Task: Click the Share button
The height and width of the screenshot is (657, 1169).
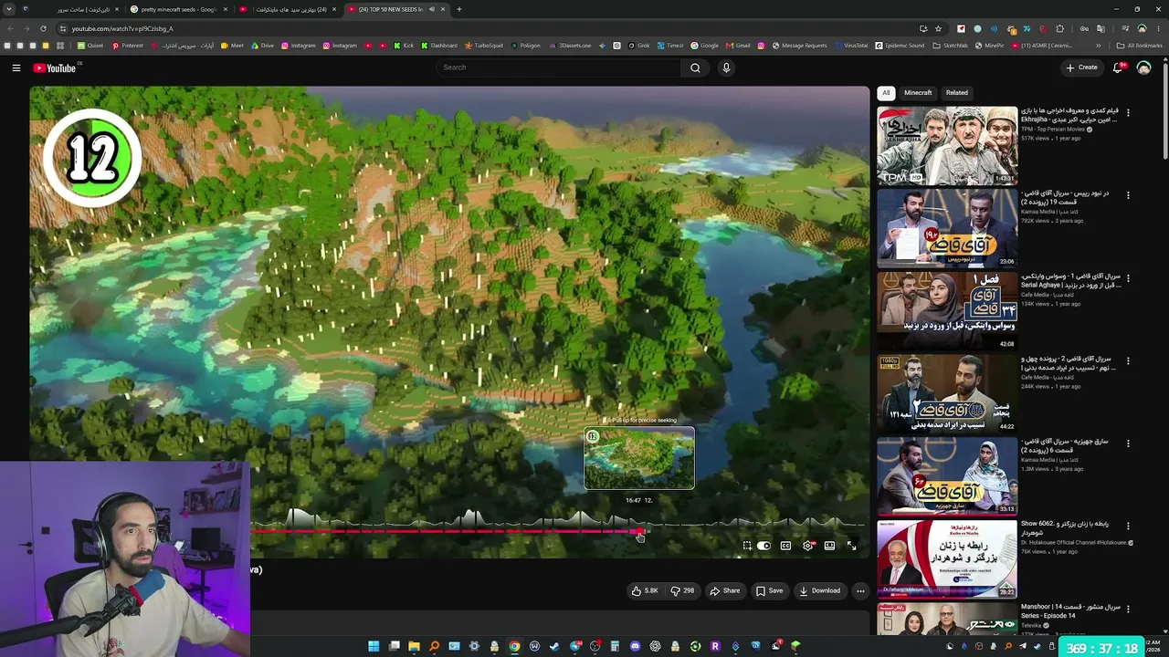Action: coord(725,590)
